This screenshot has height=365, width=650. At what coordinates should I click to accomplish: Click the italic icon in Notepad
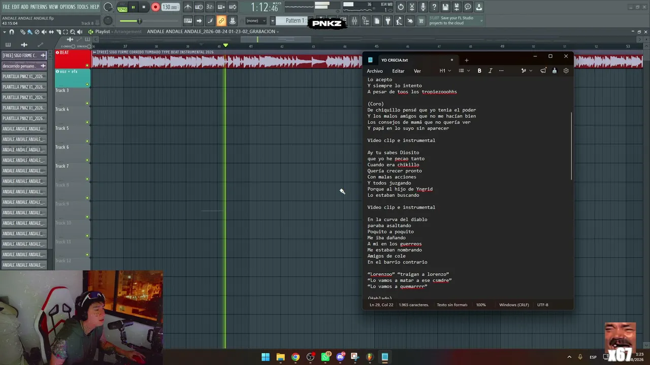pyautogui.click(x=490, y=71)
